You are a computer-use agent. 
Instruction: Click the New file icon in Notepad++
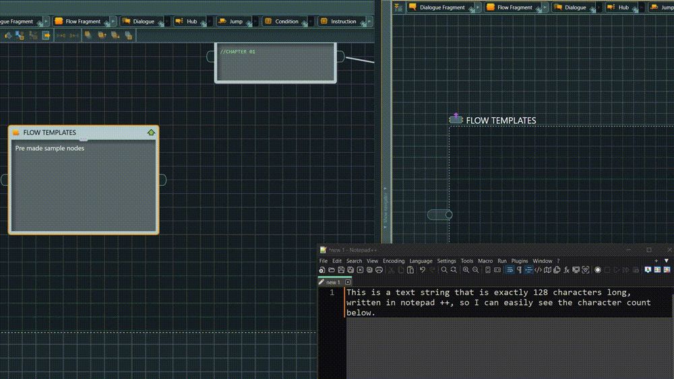[x=322, y=270]
